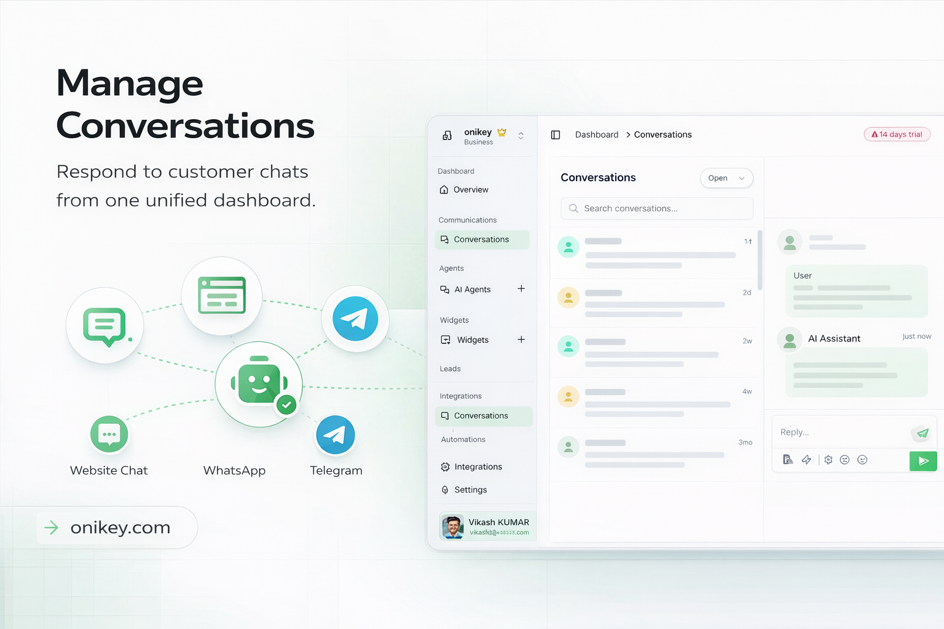Click the Settings item icon
Image resolution: width=944 pixels, height=629 pixels.
(x=445, y=490)
